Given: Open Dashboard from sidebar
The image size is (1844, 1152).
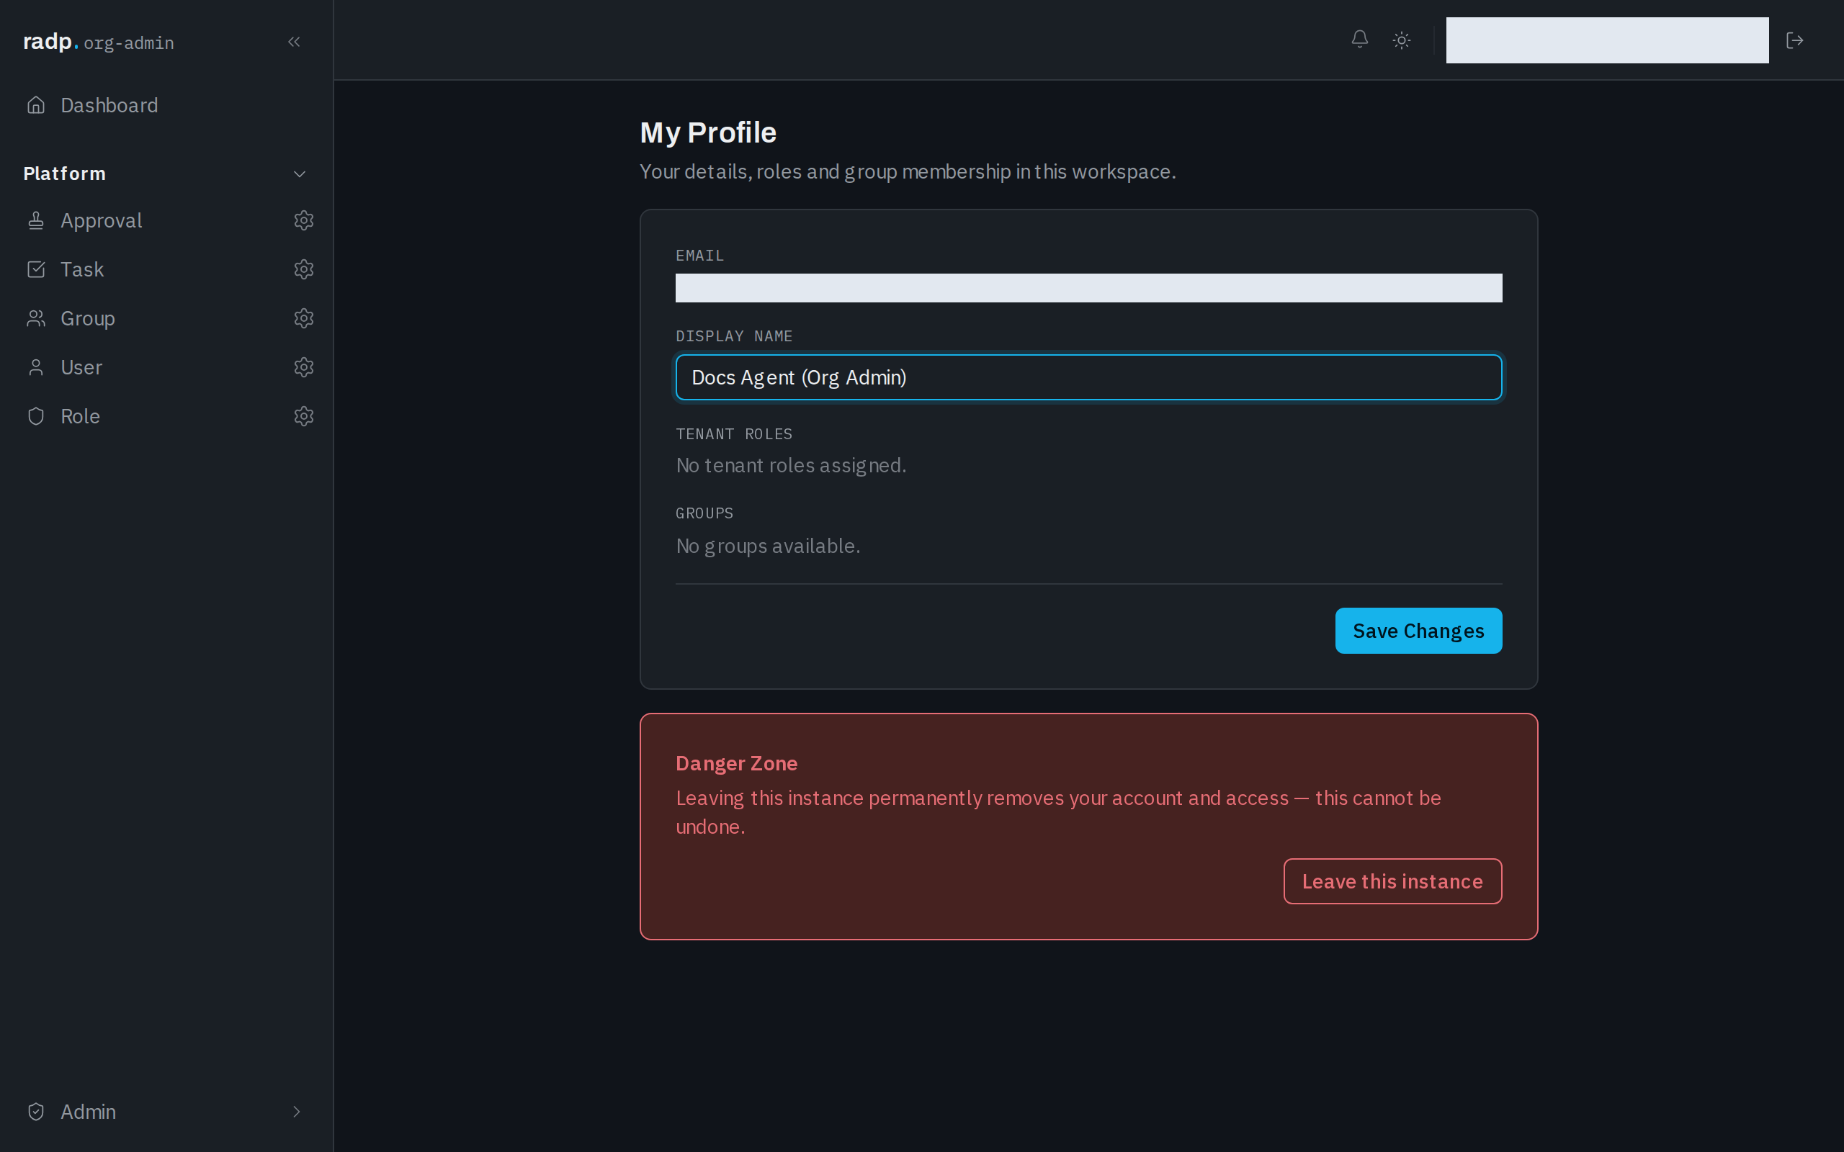Looking at the screenshot, I should pyautogui.click(x=109, y=105).
